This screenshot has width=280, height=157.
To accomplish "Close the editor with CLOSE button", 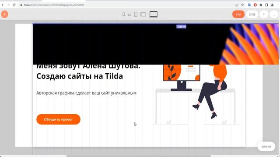I will pyautogui.click(x=252, y=14).
